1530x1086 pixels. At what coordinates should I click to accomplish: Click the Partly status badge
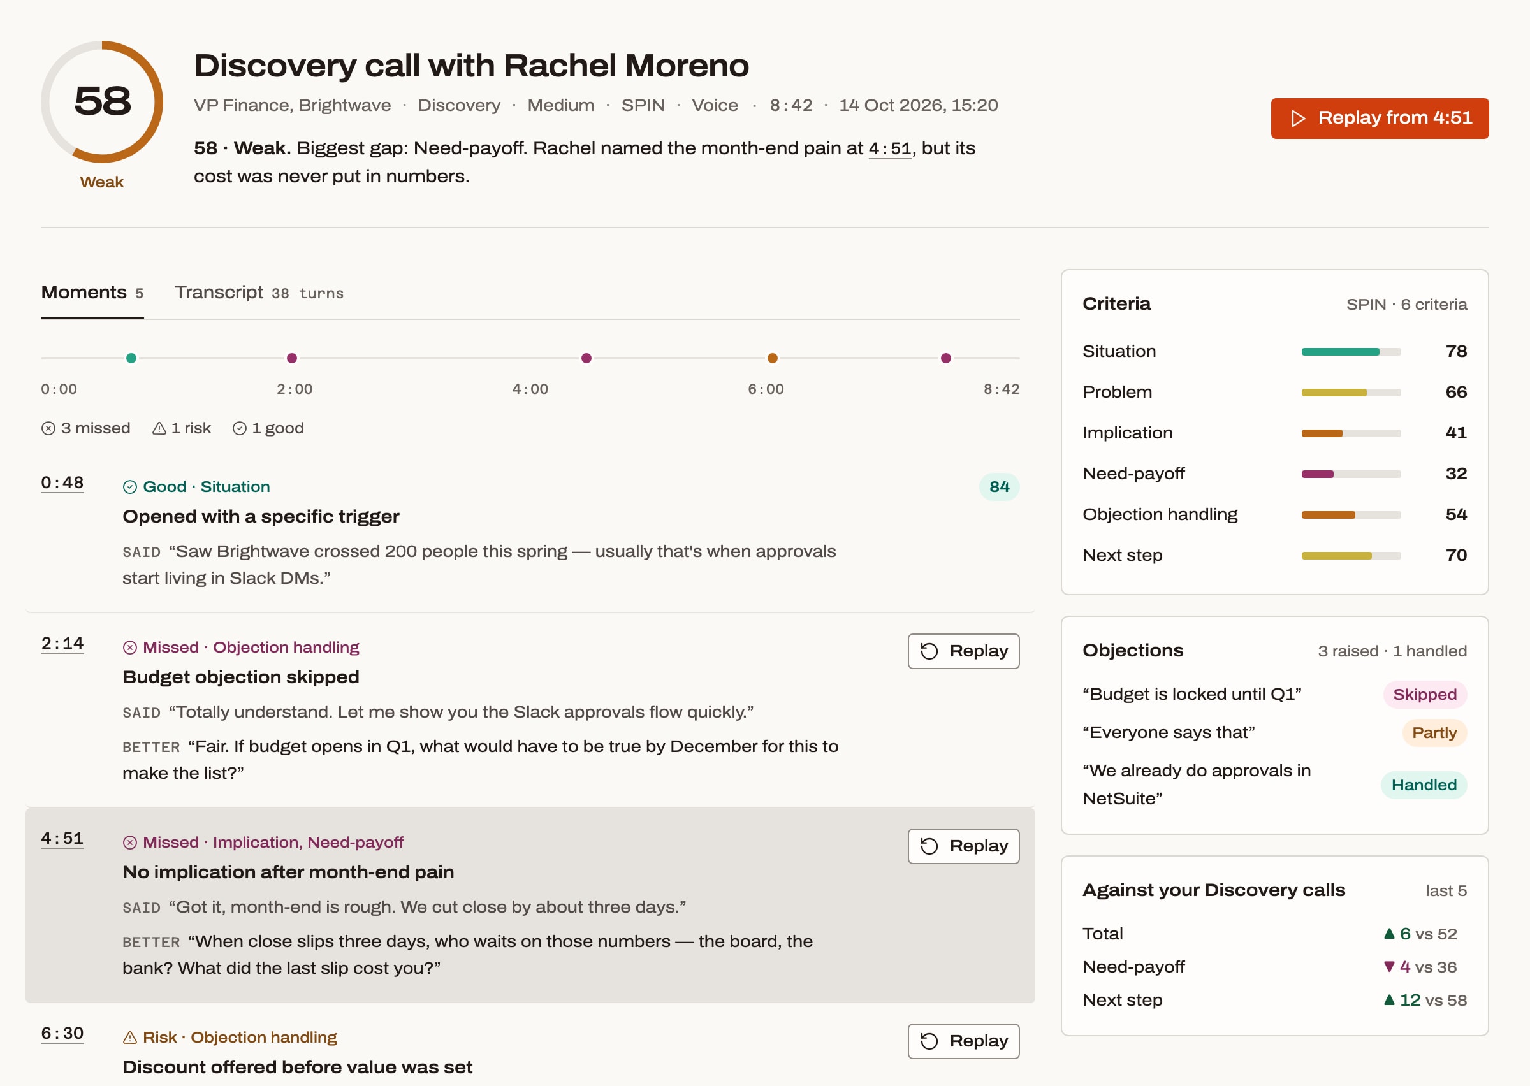click(x=1434, y=733)
